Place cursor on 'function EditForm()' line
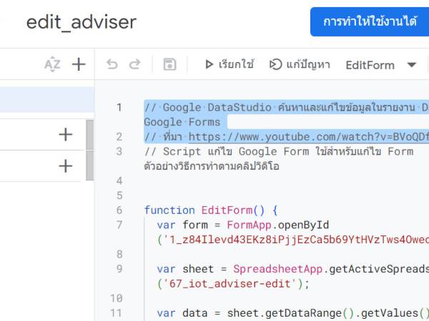The image size is (429, 321). (211, 210)
